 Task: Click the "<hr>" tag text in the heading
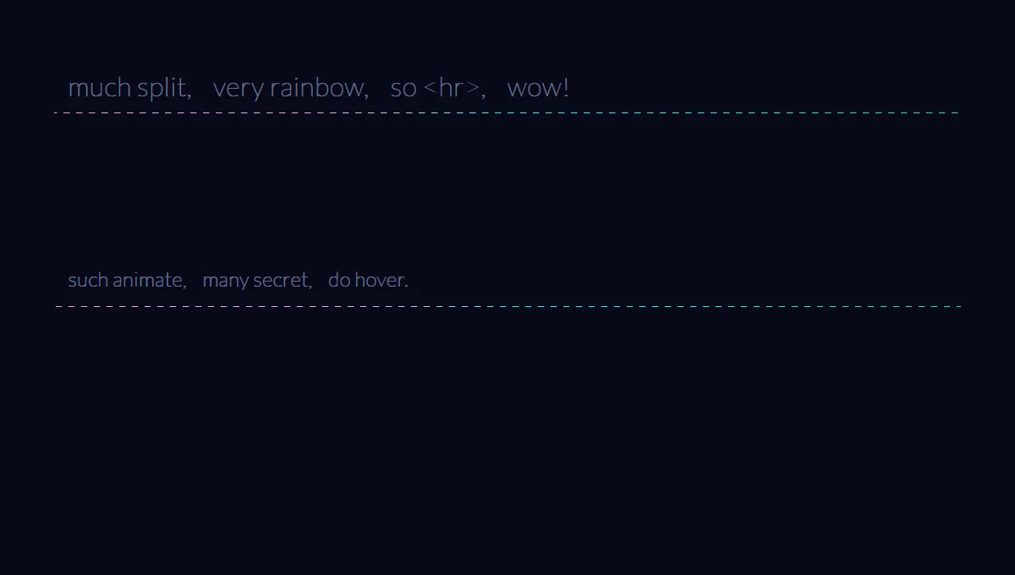[x=452, y=88]
